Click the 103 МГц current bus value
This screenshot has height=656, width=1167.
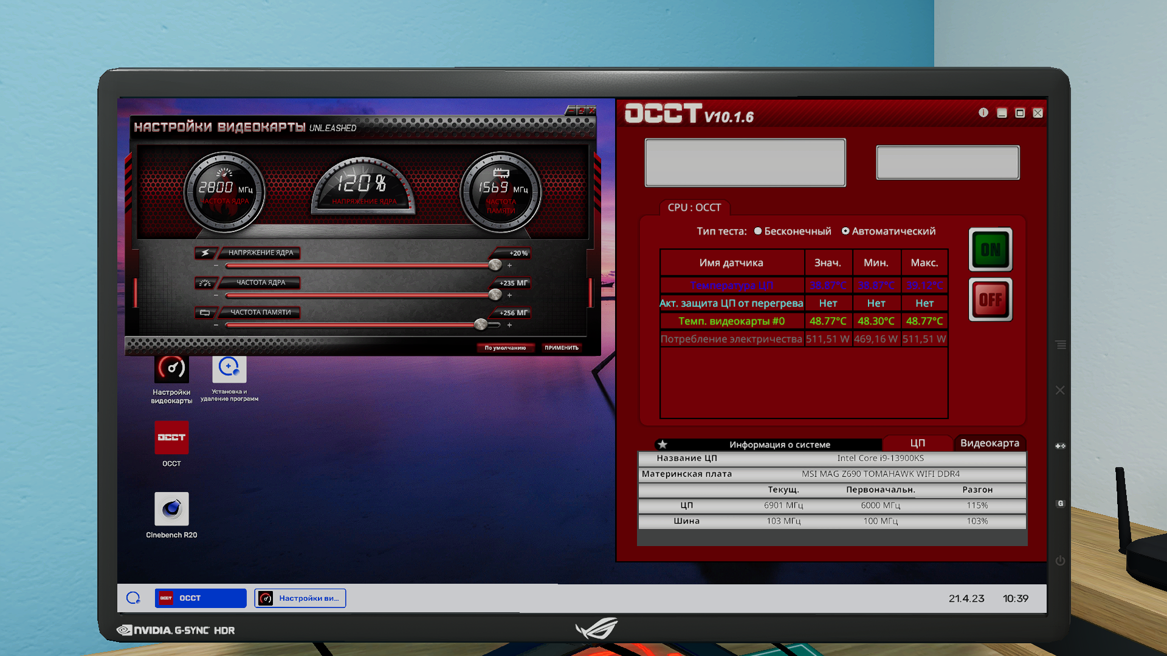[783, 521]
